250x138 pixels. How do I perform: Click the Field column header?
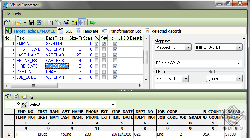pyautogui.click(x=30, y=38)
